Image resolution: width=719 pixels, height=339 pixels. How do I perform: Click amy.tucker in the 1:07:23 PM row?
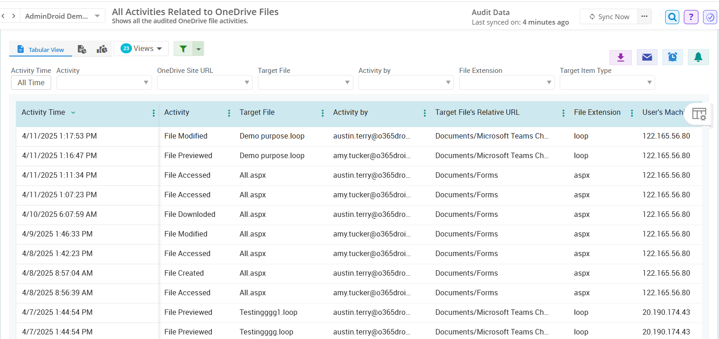point(372,195)
